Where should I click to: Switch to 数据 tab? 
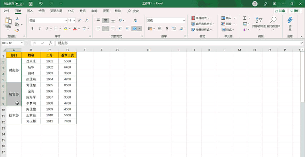click(x=82, y=11)
